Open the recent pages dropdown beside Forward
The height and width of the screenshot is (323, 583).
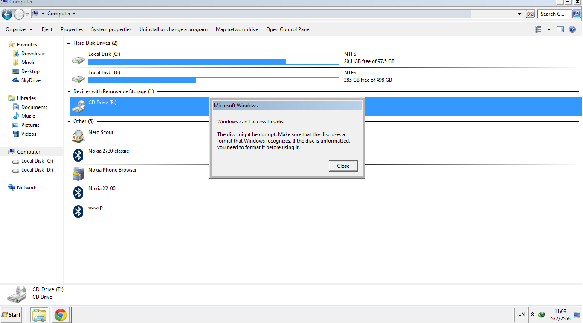coord(27,14)
